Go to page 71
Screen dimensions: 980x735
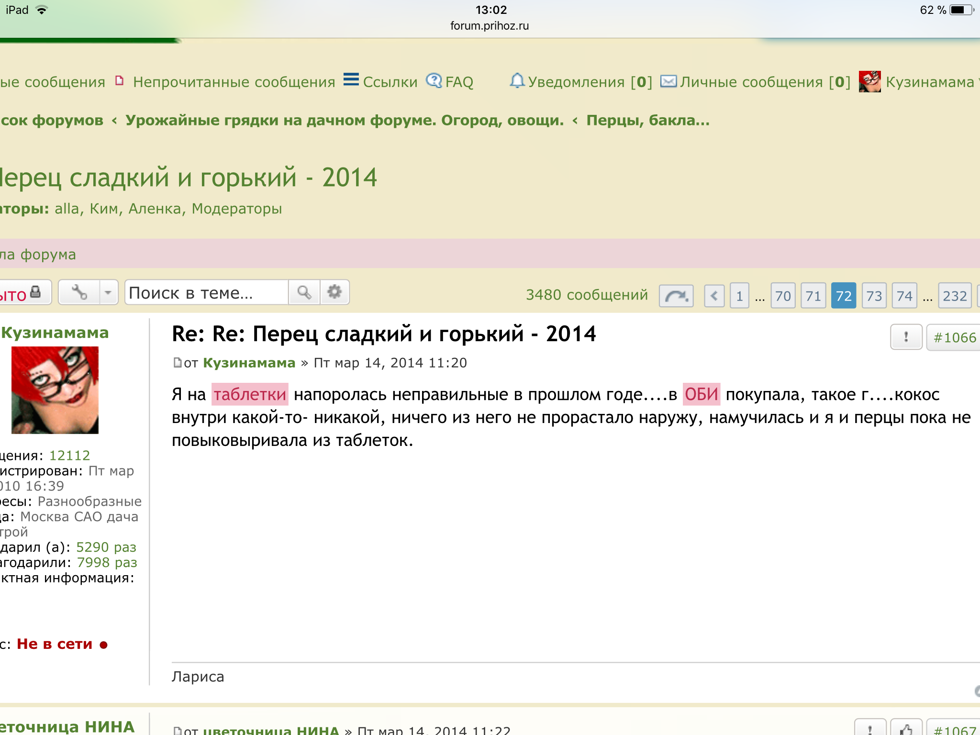[813, 296]
